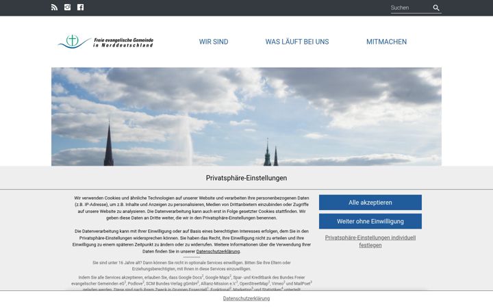The height and width of the screenshot is (308, 493).
Task: Open Privatsphäre-Einstellungen individuell festlegen link
Action: coord(370,242)
